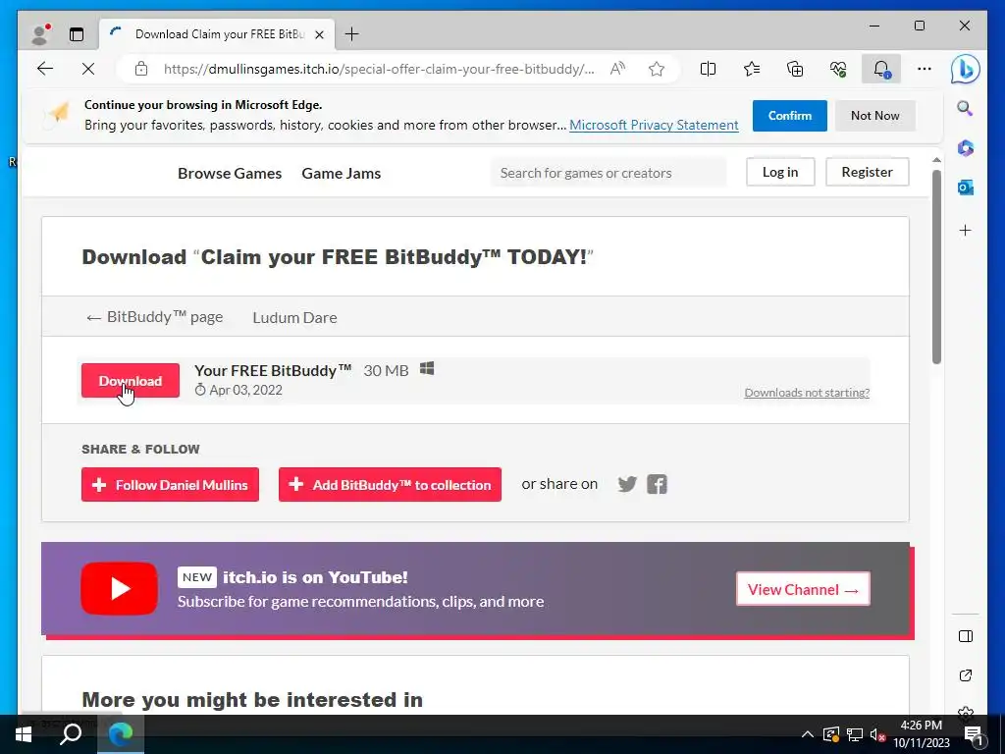
Task: Show hidden system tray icons
Action: pyautogui.click(x=808, y=734)
